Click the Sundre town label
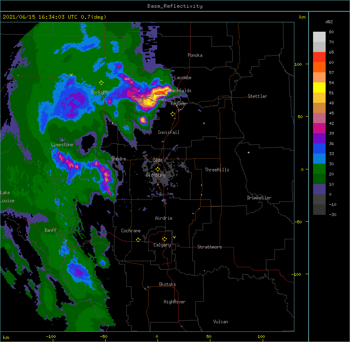The width and height of the screenshot is (350, 342). pyautogui.click(x=119, y=159)
